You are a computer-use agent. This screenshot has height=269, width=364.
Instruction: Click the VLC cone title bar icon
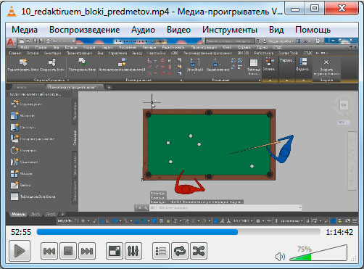(x=11, y=11)
